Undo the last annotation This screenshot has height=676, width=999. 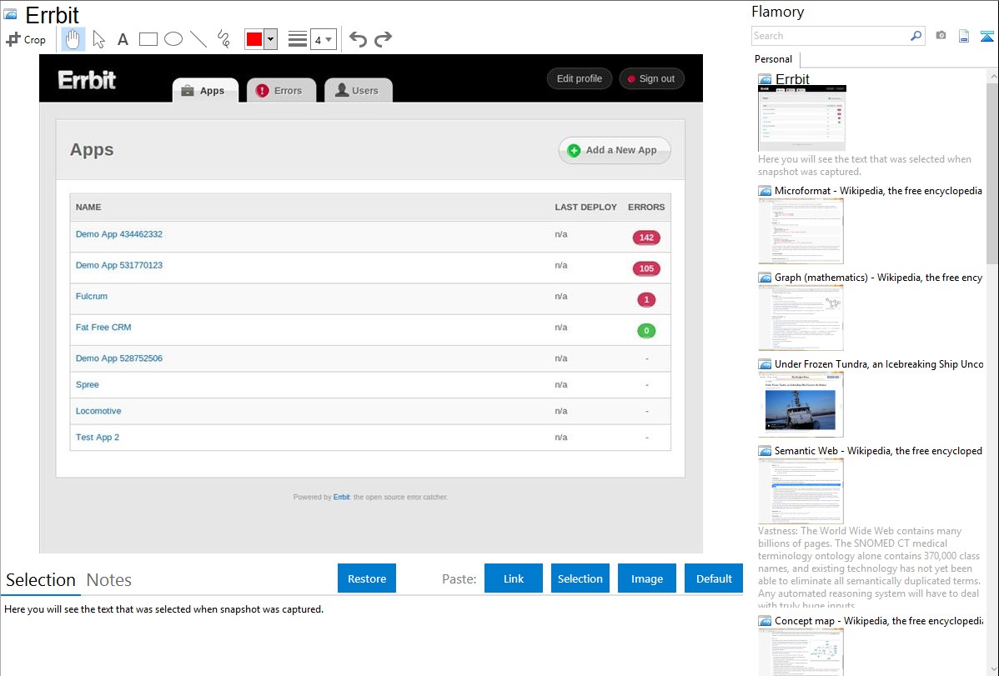[358, 39]
